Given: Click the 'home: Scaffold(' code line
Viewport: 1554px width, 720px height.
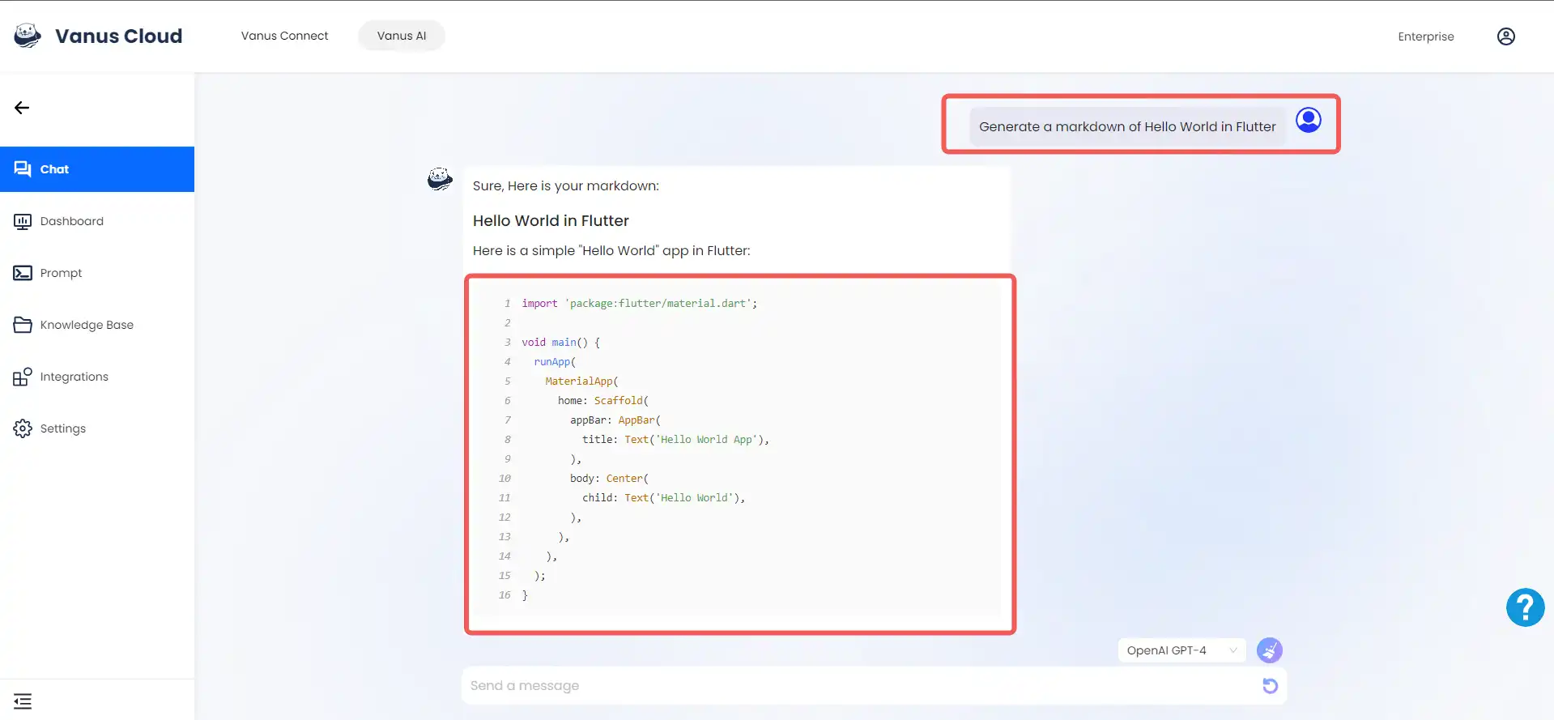Looking at the screenshot, I should point(603,400).
